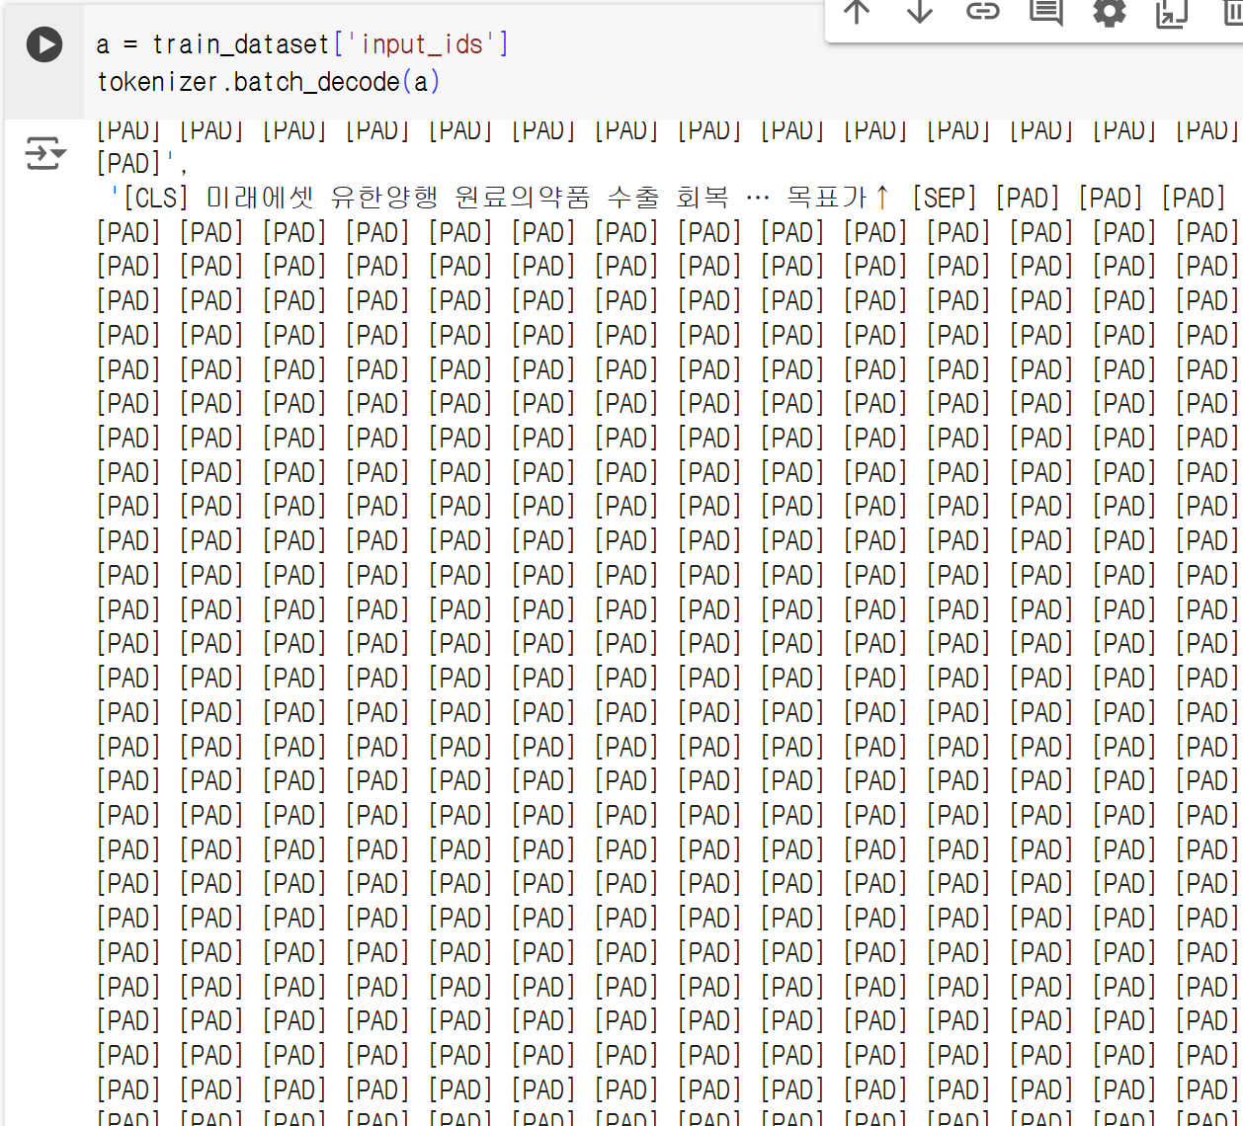Image resolution: width=1243 pixels, height=1126 pixels.
Task: Click code line a = train_dataset['input_ids']
Action: (302, 44)
